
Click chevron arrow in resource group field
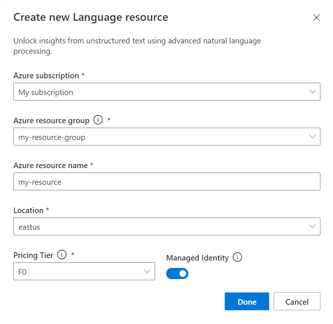click(x=312, y=137)
